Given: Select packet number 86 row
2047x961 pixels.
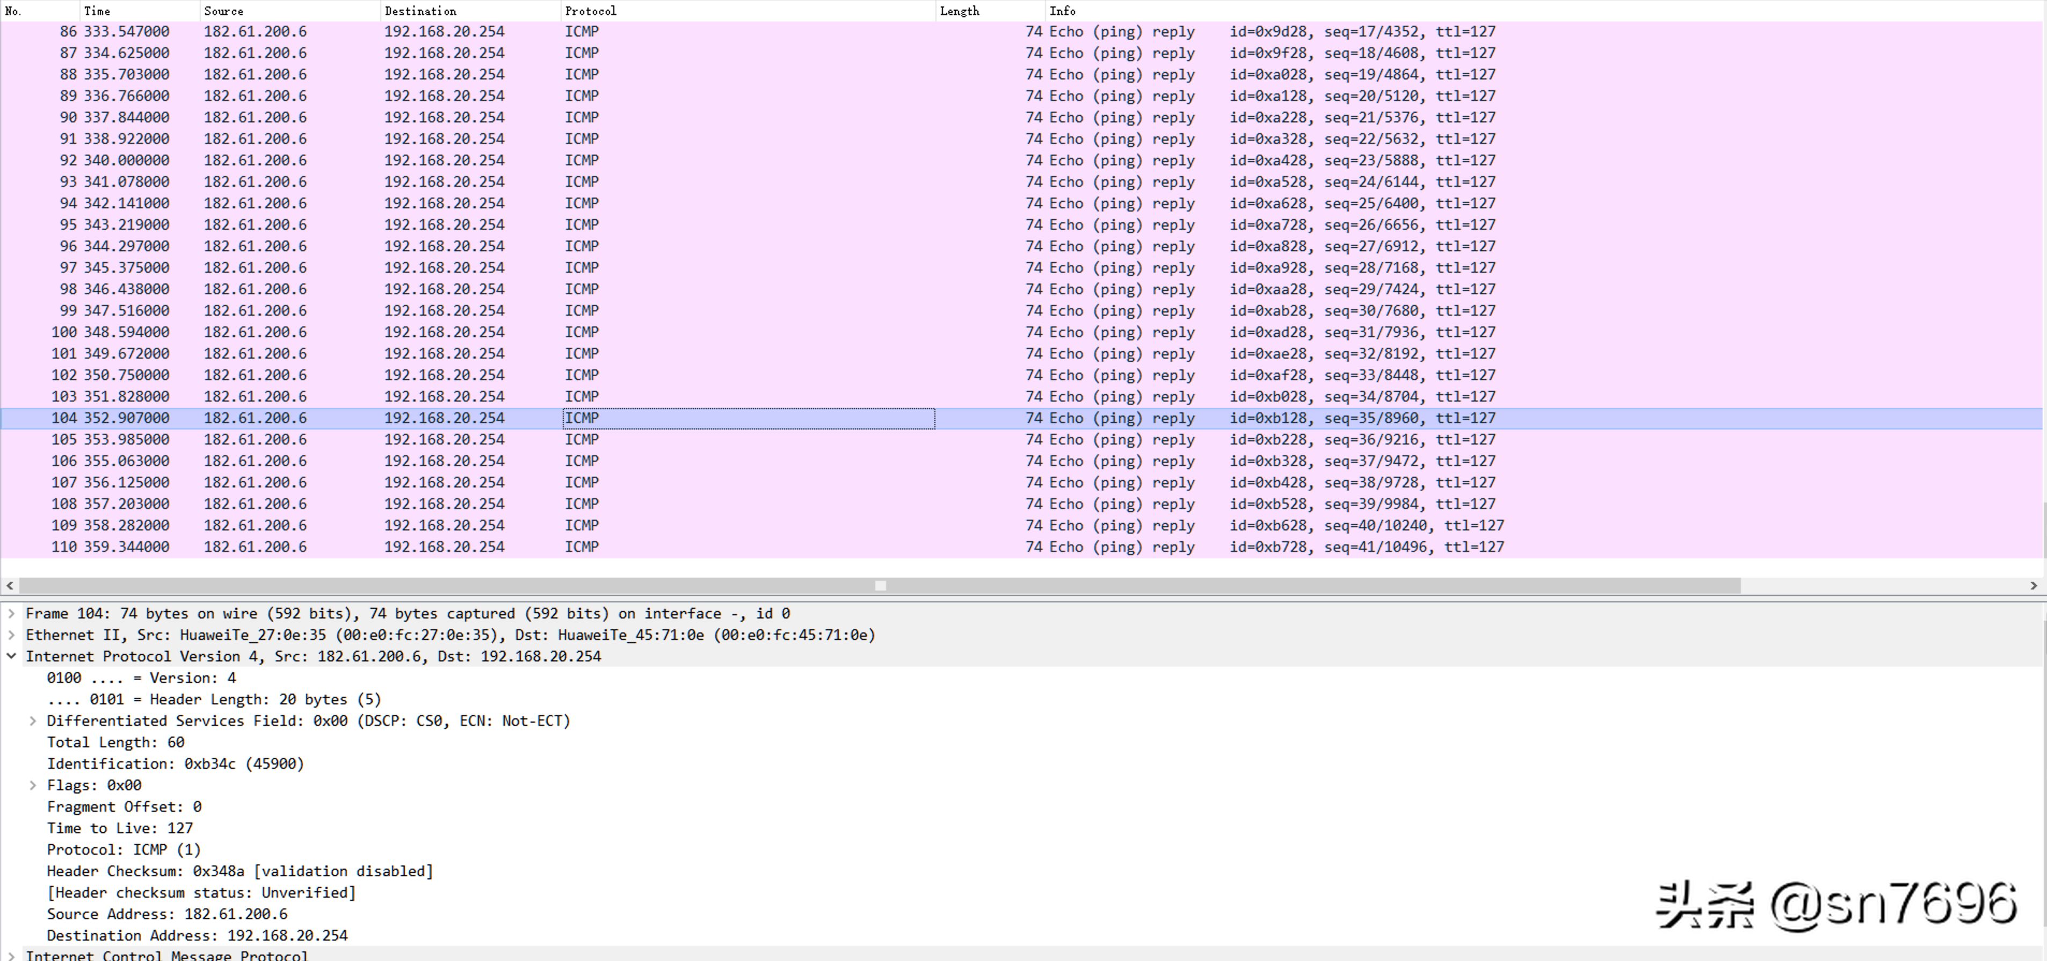Looking at the screenshot, I should coord(1022,32).
